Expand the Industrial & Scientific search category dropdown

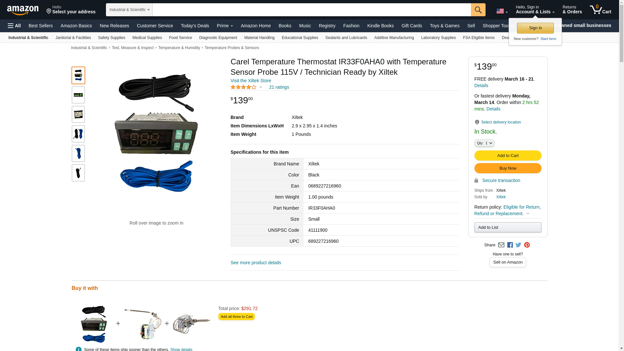129,10
